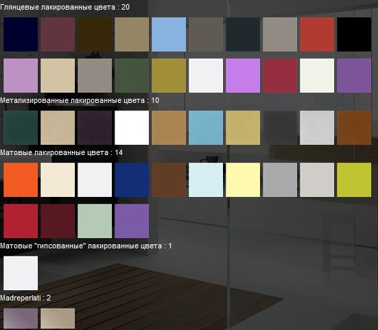The image size is (378, 330).
Task: Select the lime green matte swatch
Action: click(354, 180)
